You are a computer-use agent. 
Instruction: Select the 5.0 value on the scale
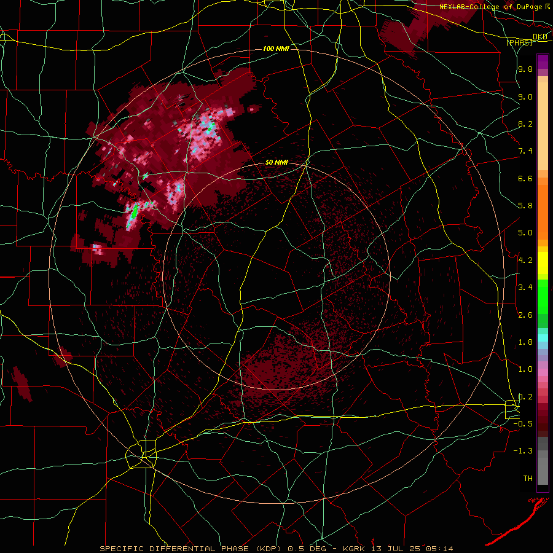[x=525, y=233]
